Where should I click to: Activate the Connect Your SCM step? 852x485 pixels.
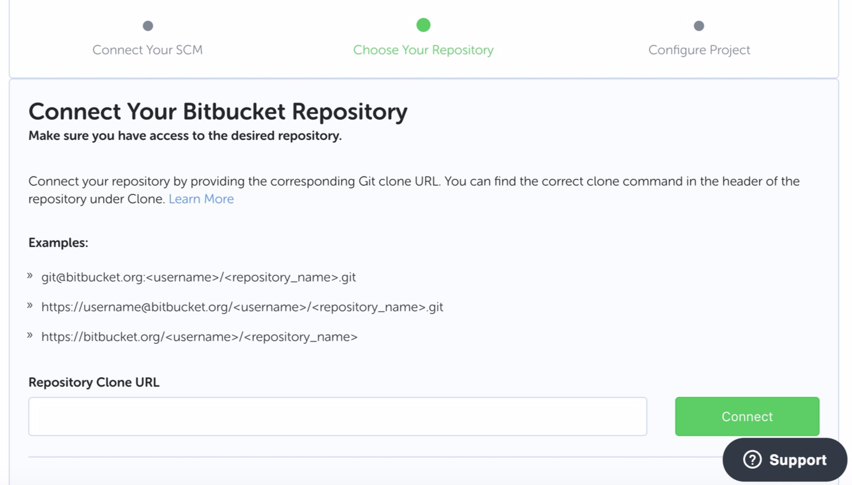148,50
